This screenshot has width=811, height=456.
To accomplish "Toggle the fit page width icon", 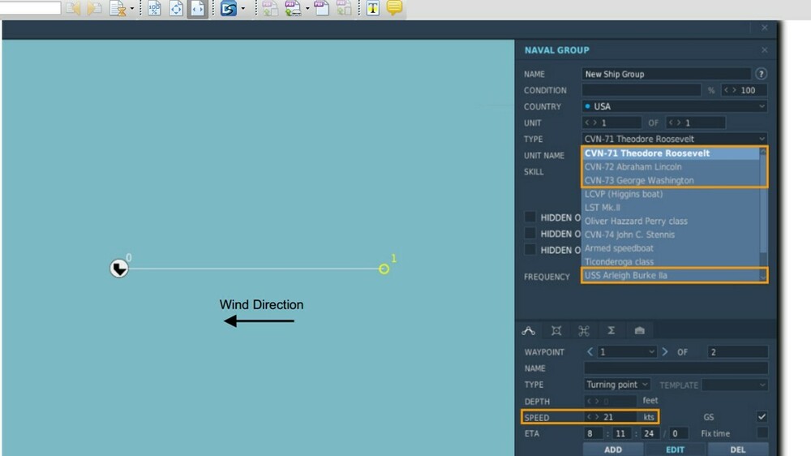I will click(198, 8).
